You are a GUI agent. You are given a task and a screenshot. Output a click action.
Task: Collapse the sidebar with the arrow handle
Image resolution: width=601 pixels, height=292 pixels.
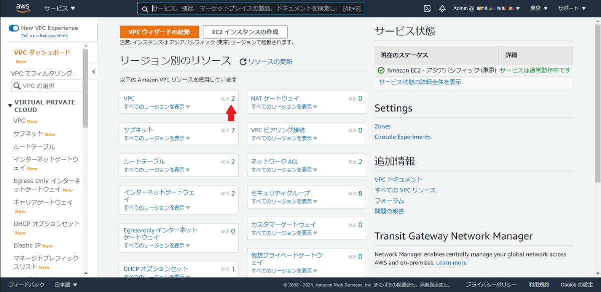click(x=94, y=71)
